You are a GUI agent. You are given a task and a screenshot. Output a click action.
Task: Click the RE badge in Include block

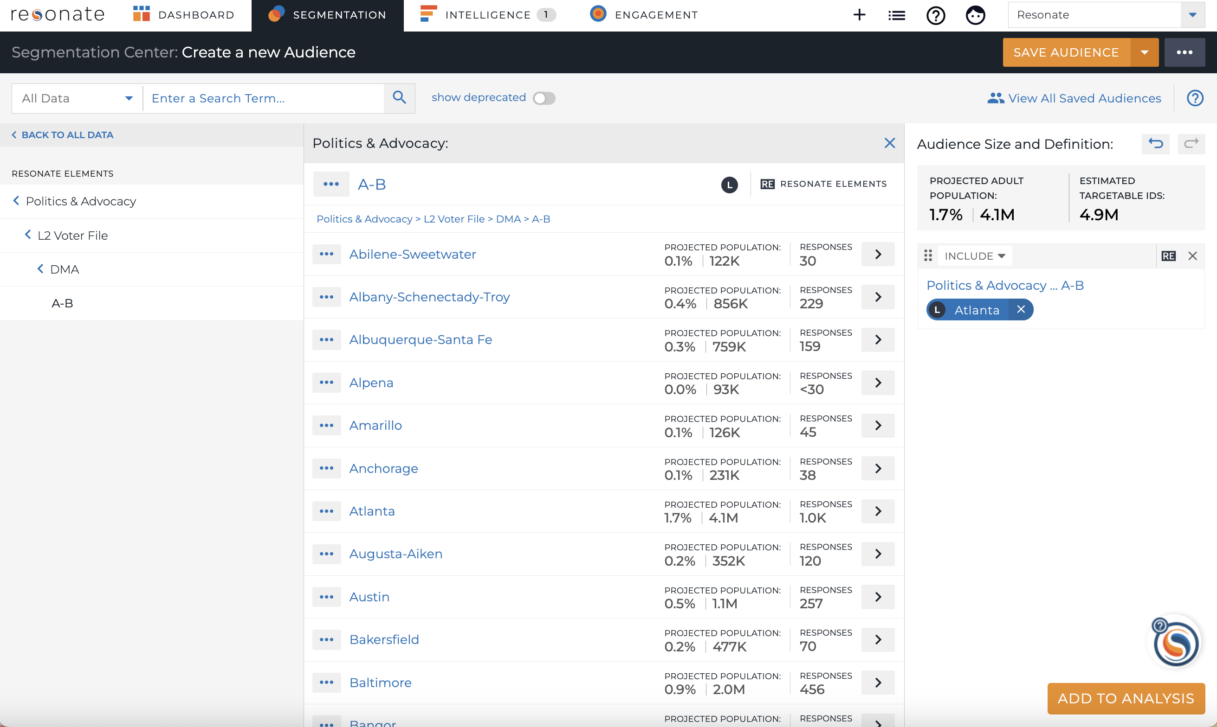click(x=1168, y=256)
